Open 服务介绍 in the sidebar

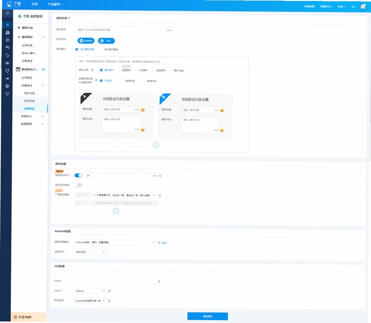click(27, 28)
